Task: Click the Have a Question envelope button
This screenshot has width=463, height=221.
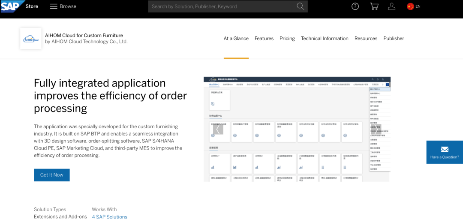Action: (x=445, y=152)
